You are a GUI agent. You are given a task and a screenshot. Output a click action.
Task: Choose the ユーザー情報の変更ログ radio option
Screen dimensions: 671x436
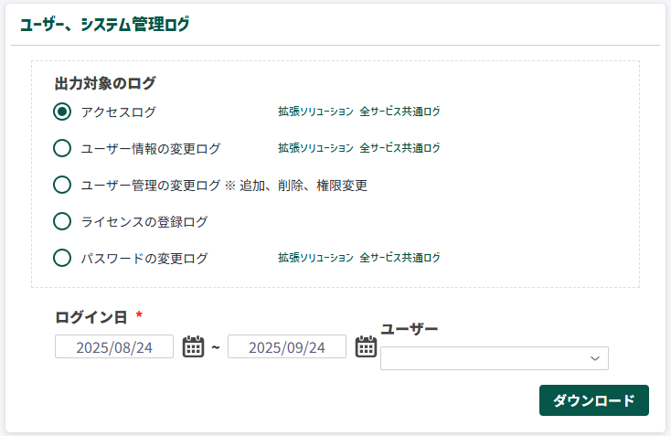pyautogui.click(x=62, y=148)
